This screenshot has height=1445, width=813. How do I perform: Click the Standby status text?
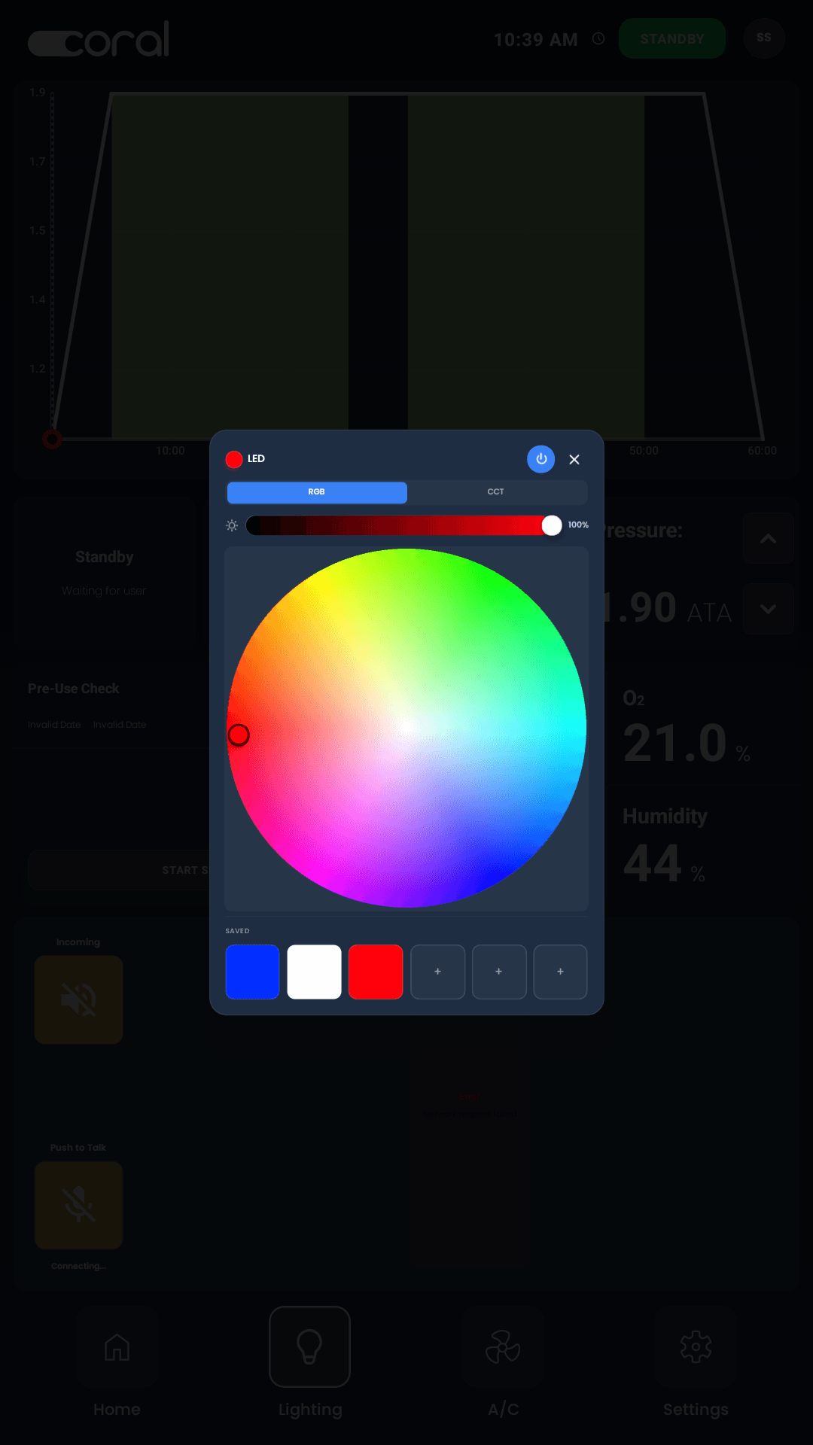(105, 557)
